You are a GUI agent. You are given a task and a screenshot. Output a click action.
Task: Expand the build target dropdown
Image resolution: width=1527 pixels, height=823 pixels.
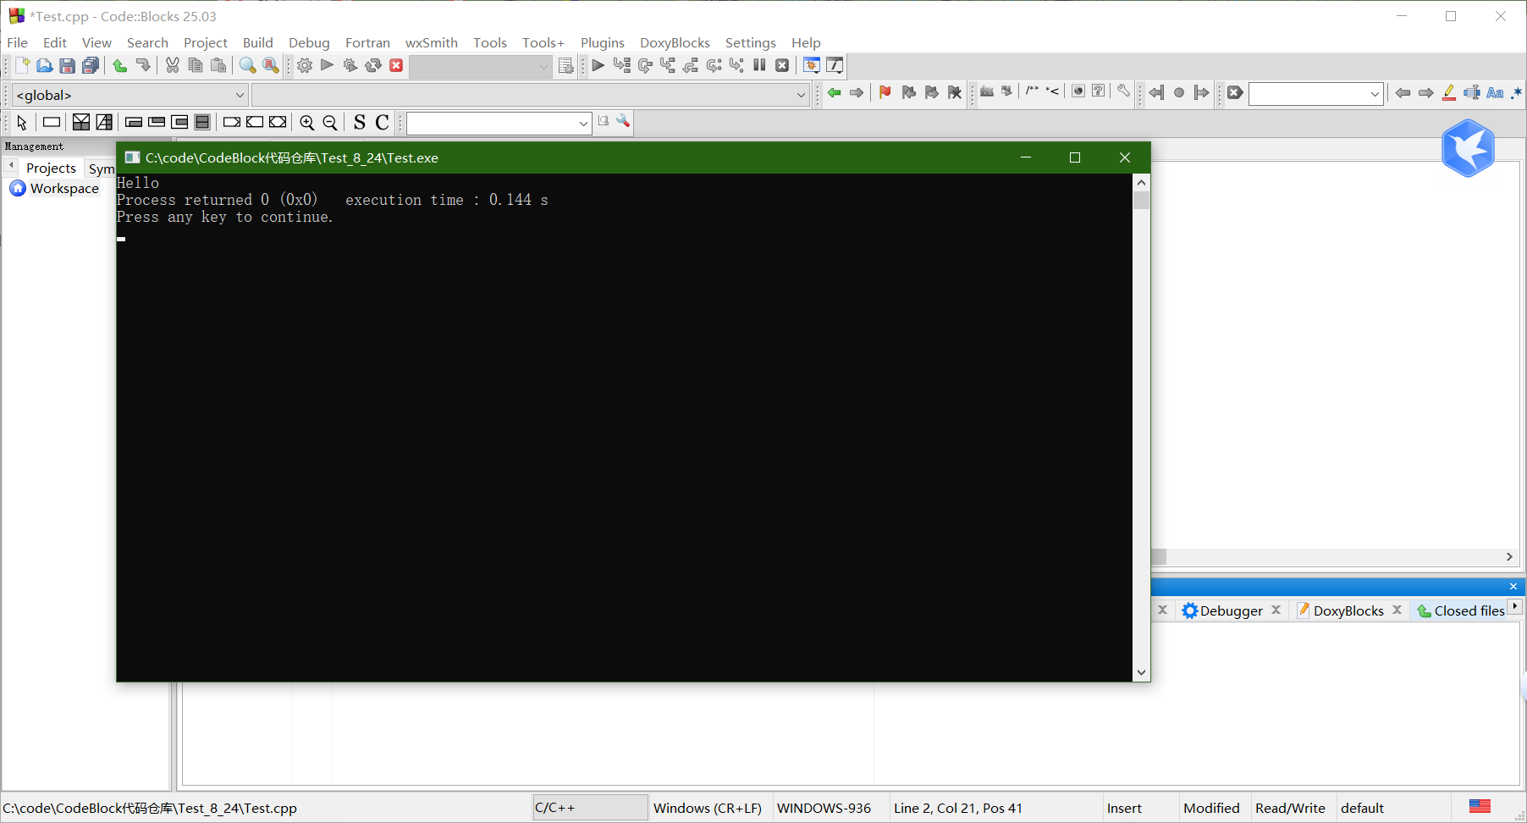[x=543, y=65]
